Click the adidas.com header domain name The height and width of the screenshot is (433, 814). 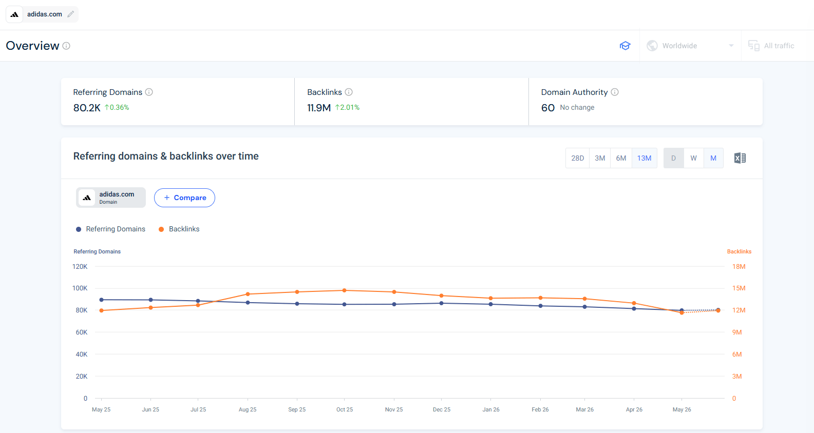(45, 14)
